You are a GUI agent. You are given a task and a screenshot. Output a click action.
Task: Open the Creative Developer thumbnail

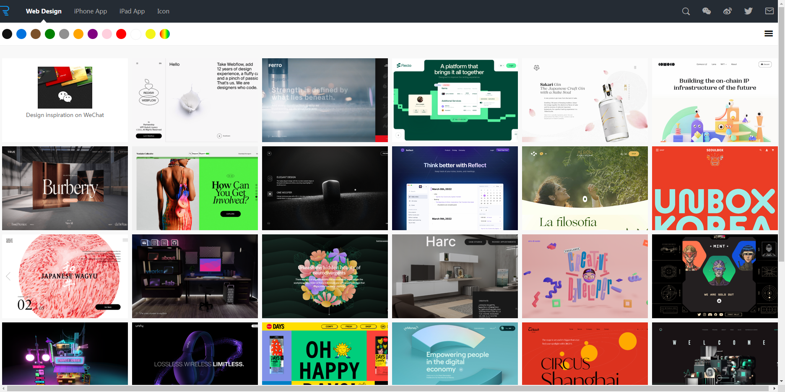[585, 276]
